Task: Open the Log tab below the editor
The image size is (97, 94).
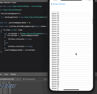Action: [6, 74]
